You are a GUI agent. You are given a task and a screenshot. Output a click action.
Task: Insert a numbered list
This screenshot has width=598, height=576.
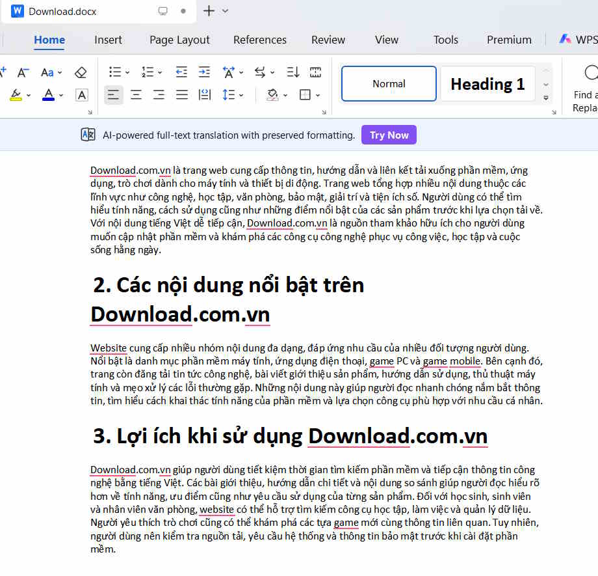pos(148,72)
